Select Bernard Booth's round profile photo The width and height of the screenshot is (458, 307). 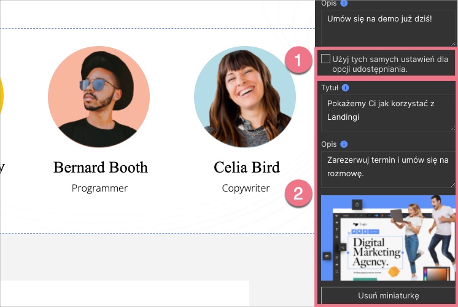99,96
